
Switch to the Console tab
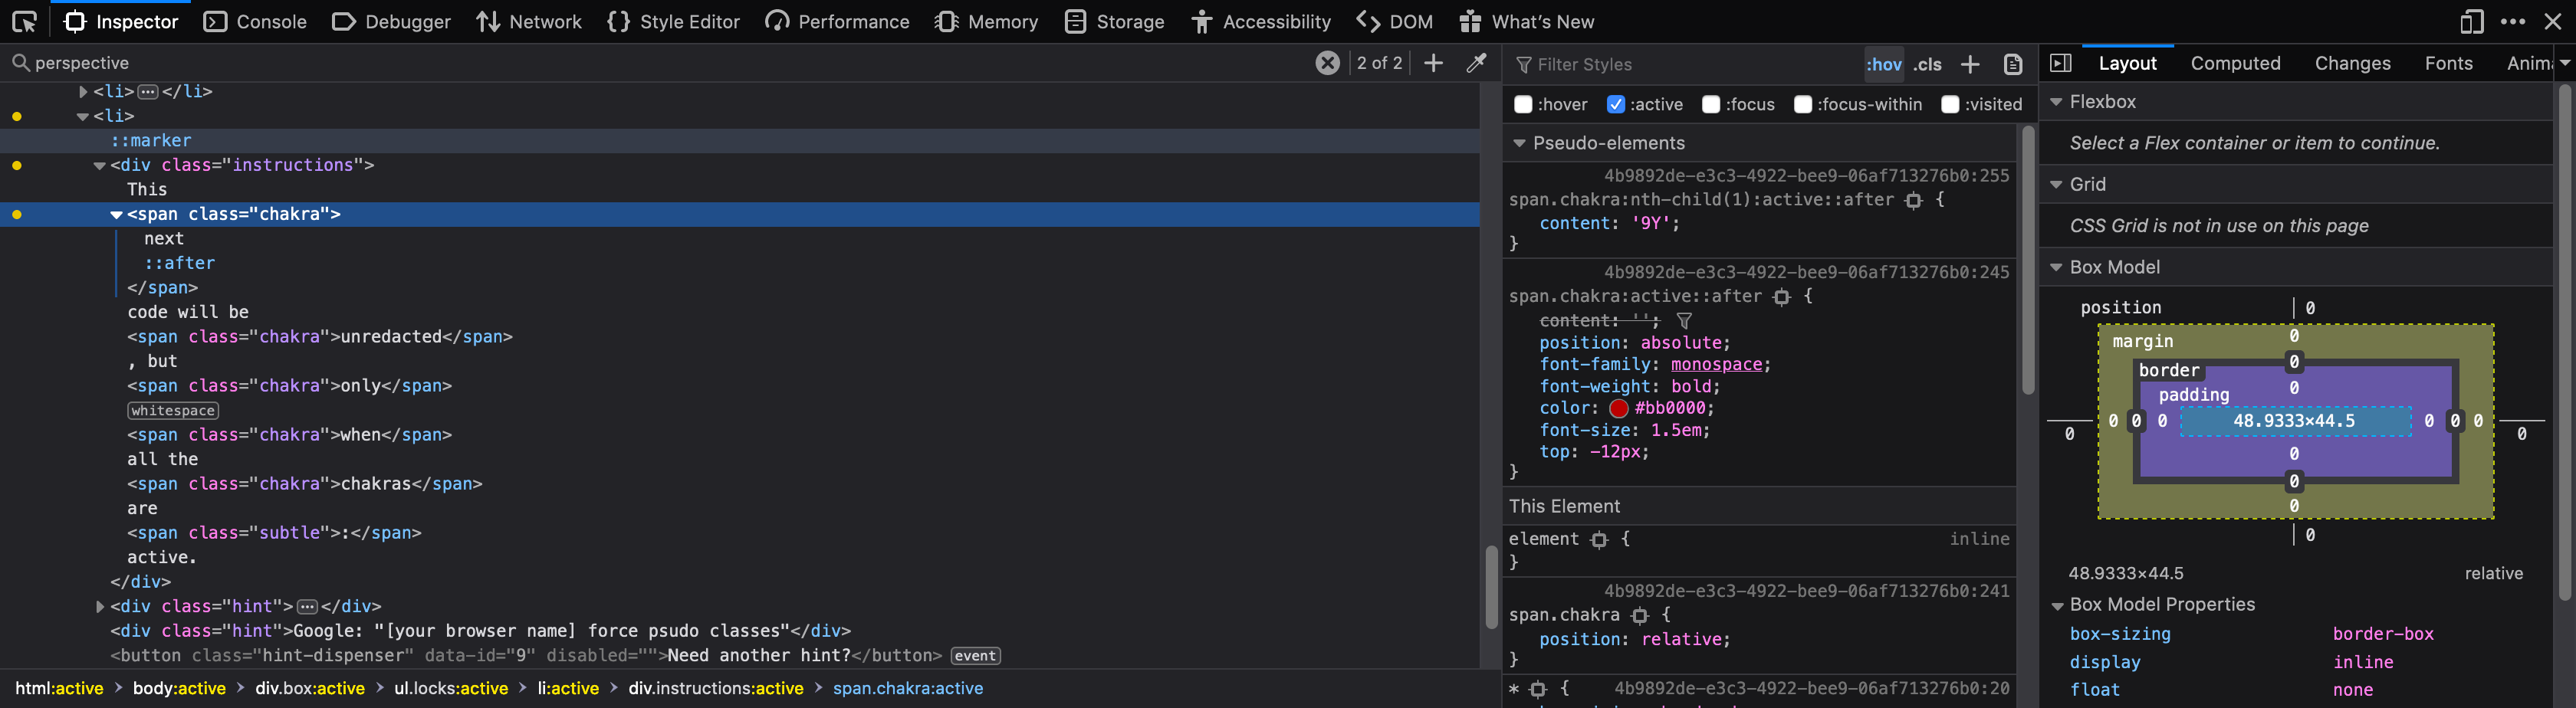[255, 21]
